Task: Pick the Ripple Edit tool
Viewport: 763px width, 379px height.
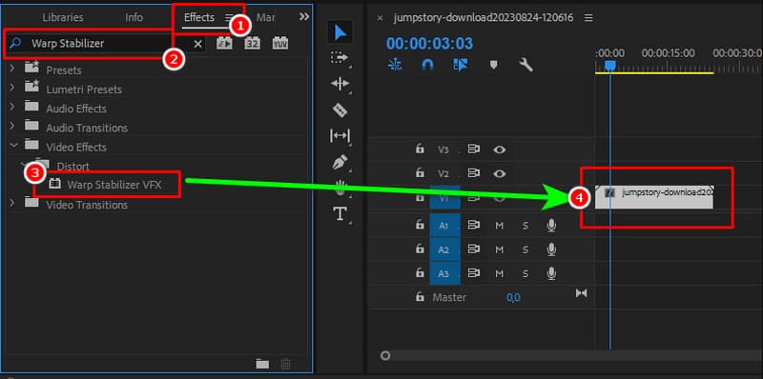Action: [340, 84]
